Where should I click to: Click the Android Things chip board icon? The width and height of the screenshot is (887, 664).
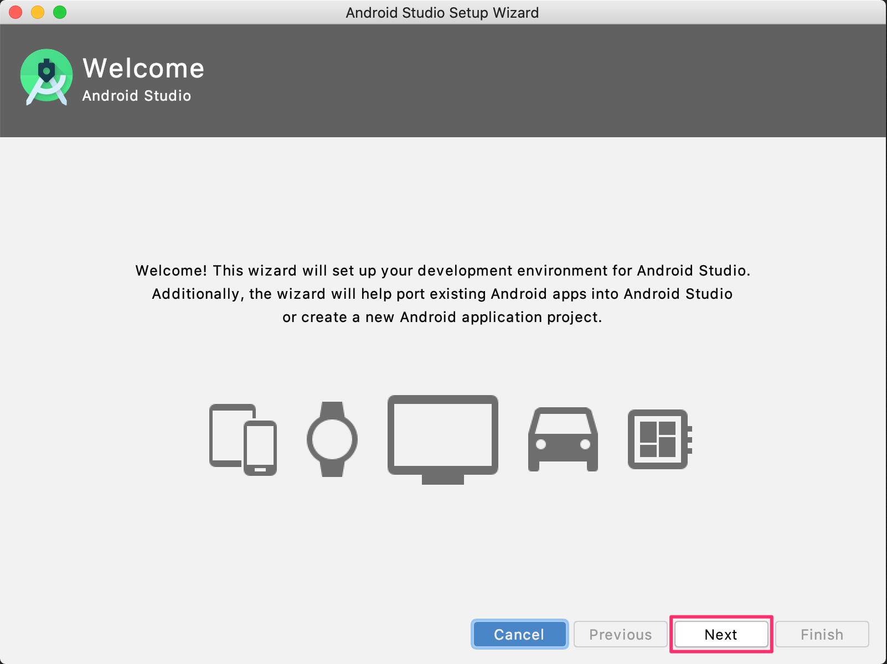point(660,439)
